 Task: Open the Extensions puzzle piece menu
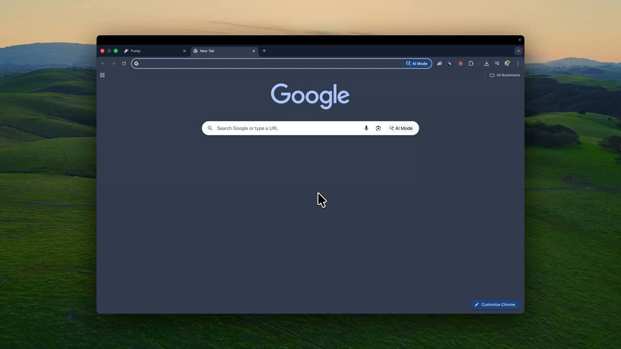[x=471, y=64]
